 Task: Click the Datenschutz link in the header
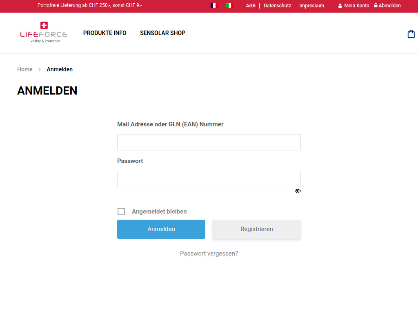coord(277,6)
